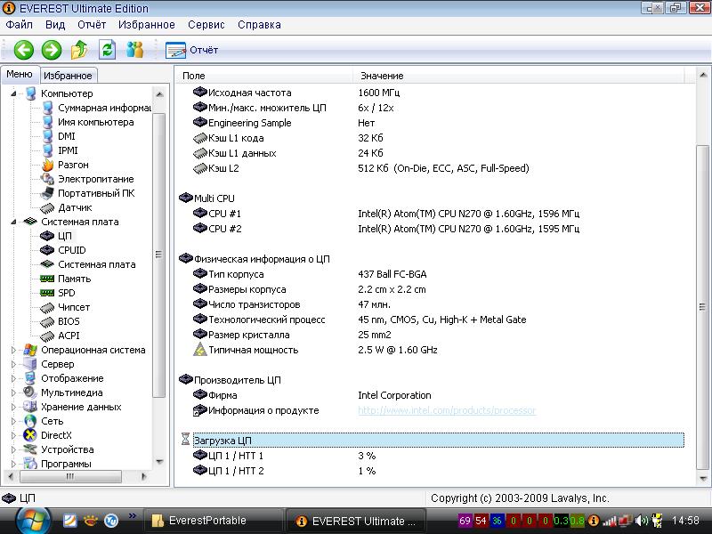
Task: Expand the Хранение данных node
Action: click(13, 407)
